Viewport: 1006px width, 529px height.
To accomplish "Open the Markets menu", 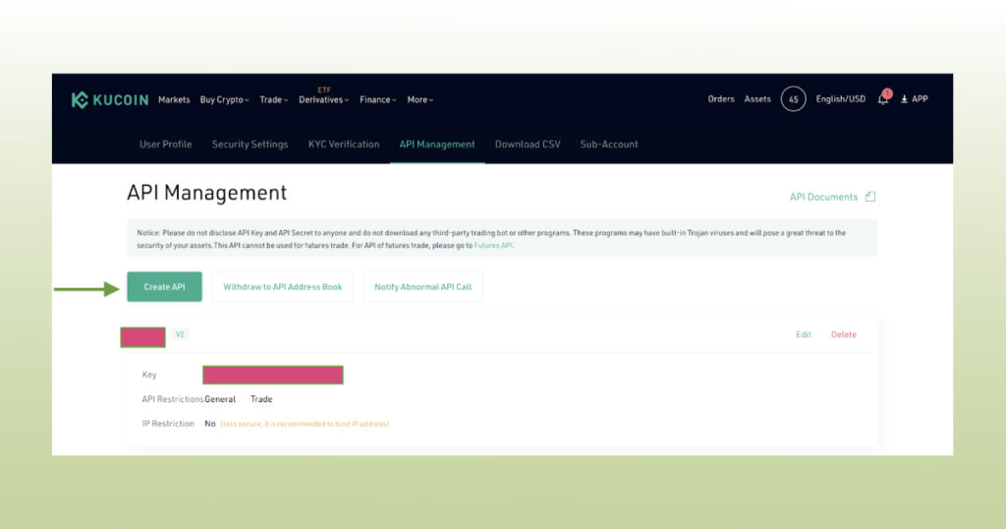I will point(174,99).
